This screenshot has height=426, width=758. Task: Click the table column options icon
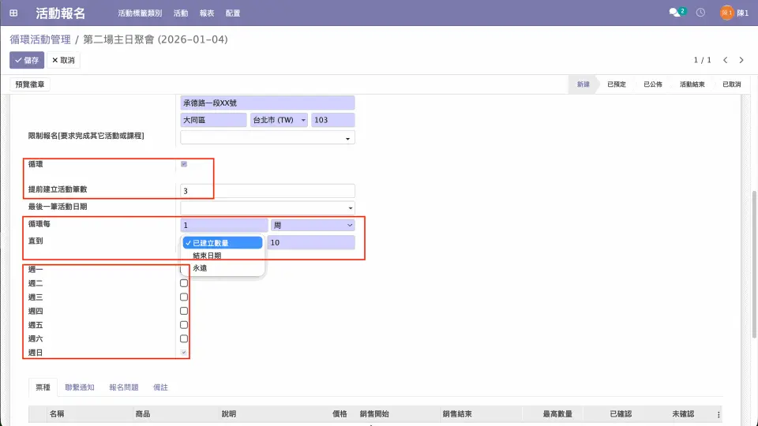point(719,414)
